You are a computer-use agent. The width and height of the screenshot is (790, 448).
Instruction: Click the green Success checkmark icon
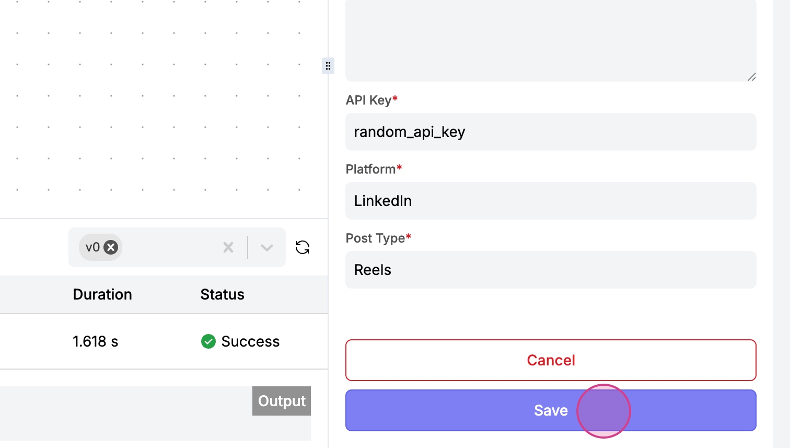tap(208, 341)
